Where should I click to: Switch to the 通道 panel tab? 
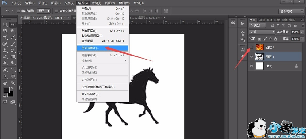click(262, 20)
